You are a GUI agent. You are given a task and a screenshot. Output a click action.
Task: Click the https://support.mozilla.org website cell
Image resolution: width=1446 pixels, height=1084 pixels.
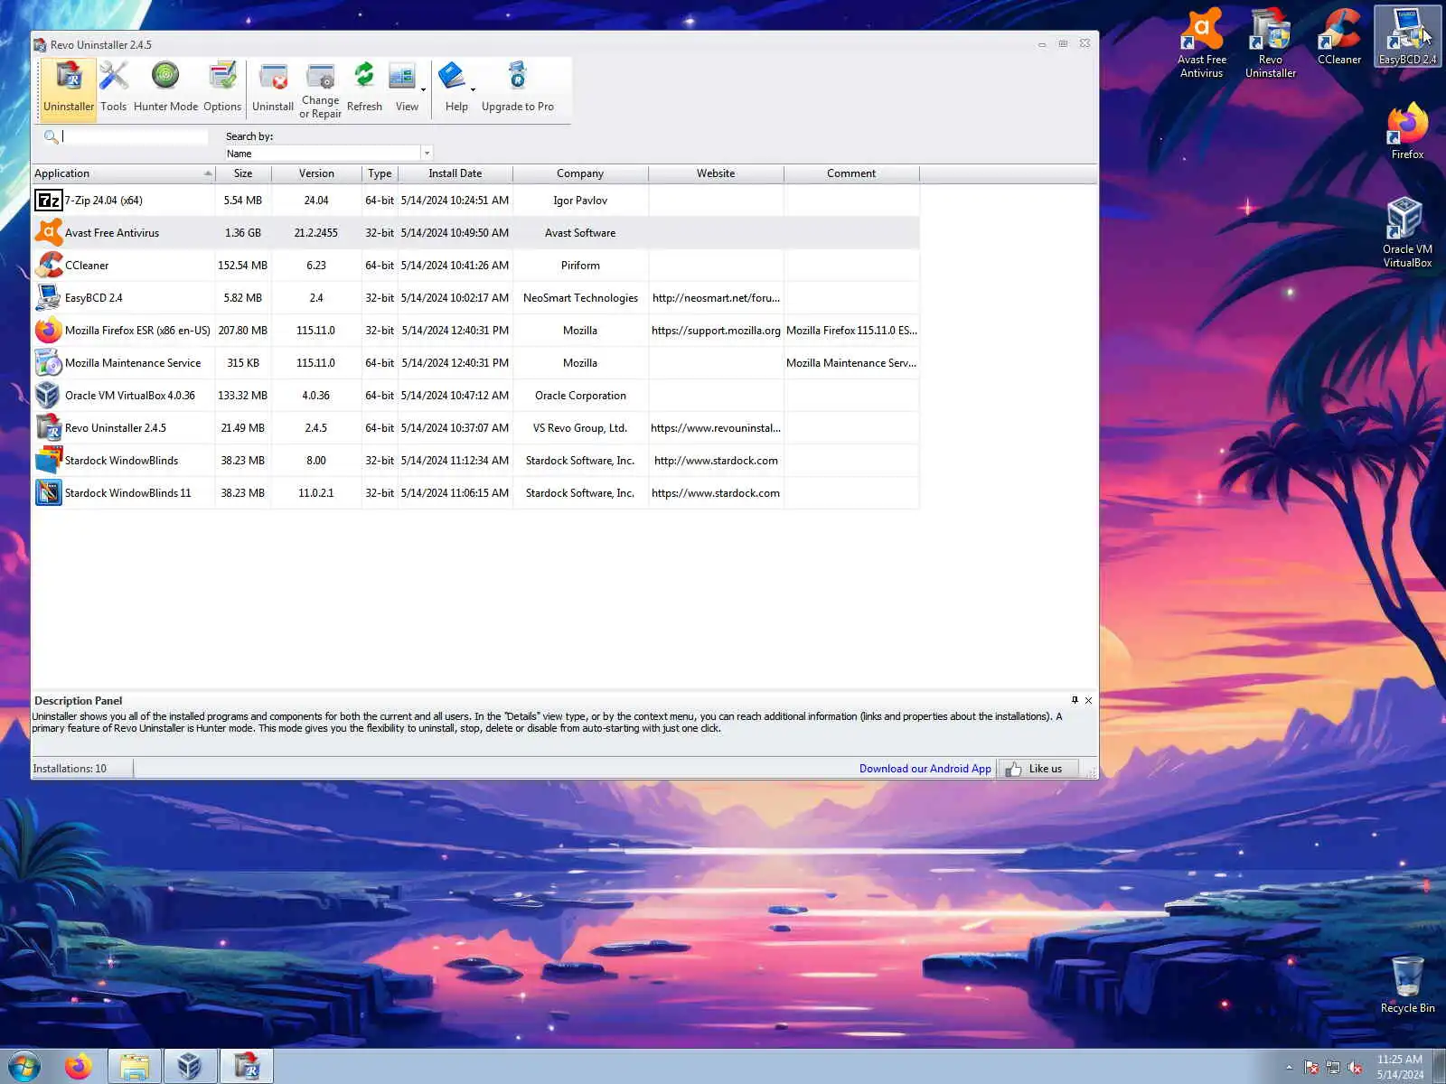[716, 331]
